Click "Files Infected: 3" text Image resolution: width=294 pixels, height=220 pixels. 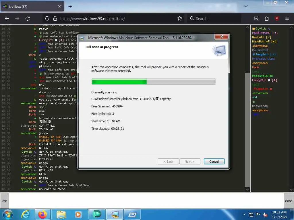(x=102, y=114)
